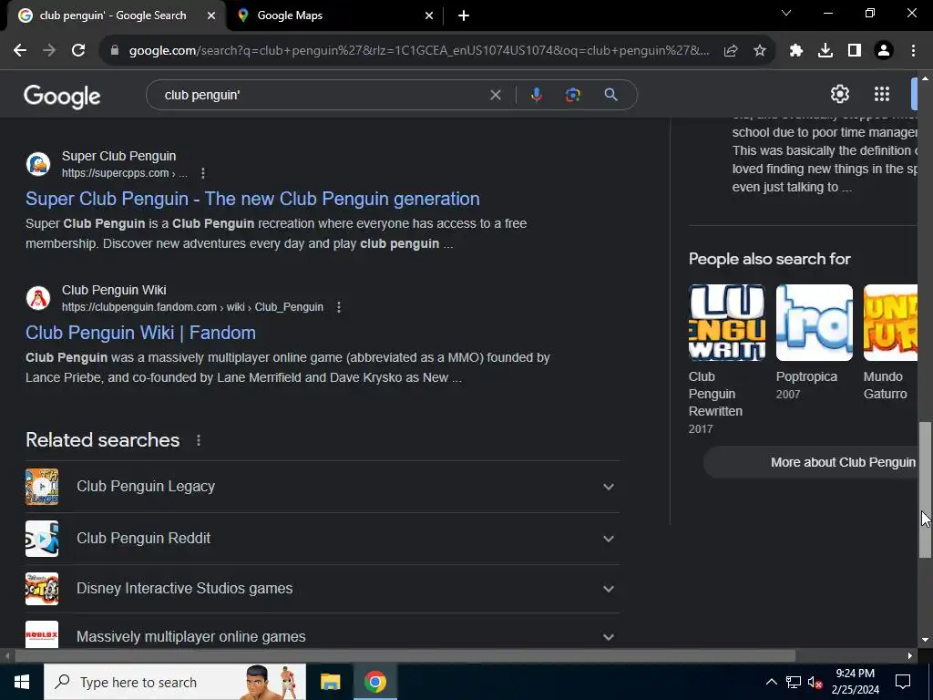Click Chrome icon in taskbar

click(x=375, y=682)
